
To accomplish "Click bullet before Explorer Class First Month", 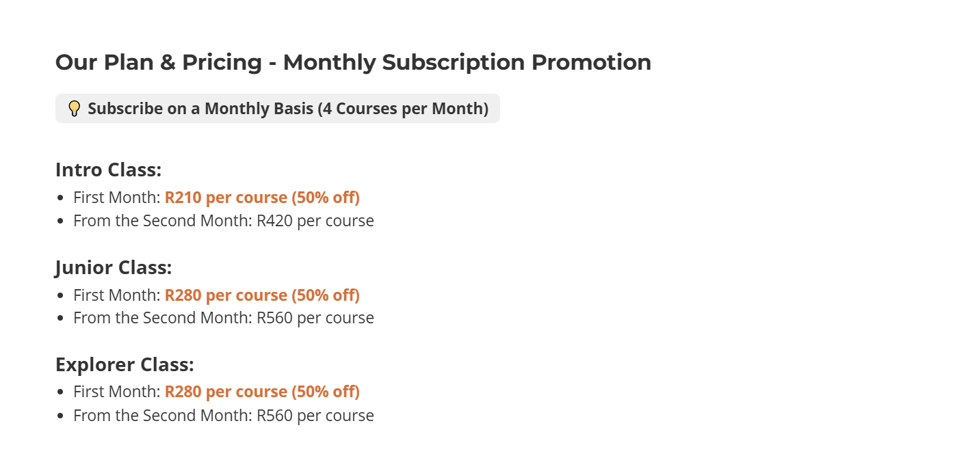I will [61, 392].
